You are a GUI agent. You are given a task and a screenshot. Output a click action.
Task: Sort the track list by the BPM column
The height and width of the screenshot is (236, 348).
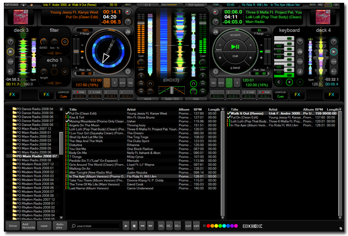[x=198, y=109]
